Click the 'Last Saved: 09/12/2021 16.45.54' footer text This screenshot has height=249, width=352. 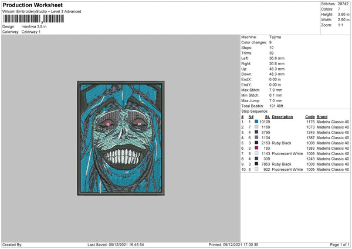pos(116,244)
